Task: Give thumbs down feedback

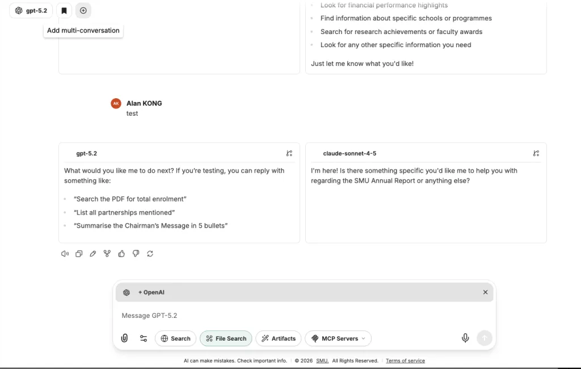Action: pyautogui.click(x=136, y=254)
